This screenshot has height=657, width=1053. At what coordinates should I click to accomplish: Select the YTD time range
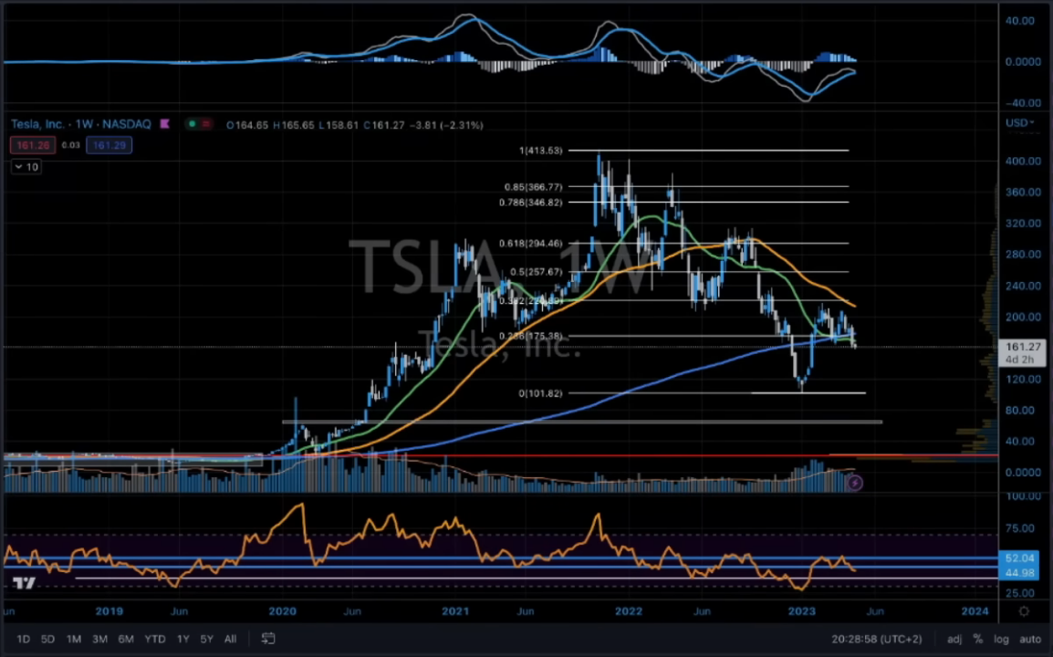(x=155, y=639)
